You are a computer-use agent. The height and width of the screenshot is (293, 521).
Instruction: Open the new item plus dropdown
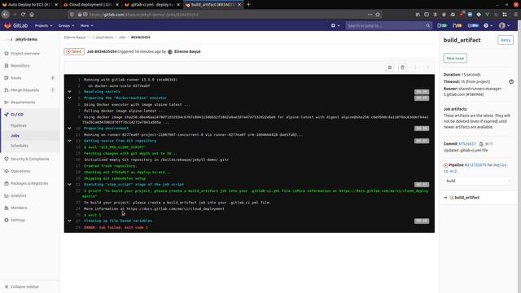335,25
